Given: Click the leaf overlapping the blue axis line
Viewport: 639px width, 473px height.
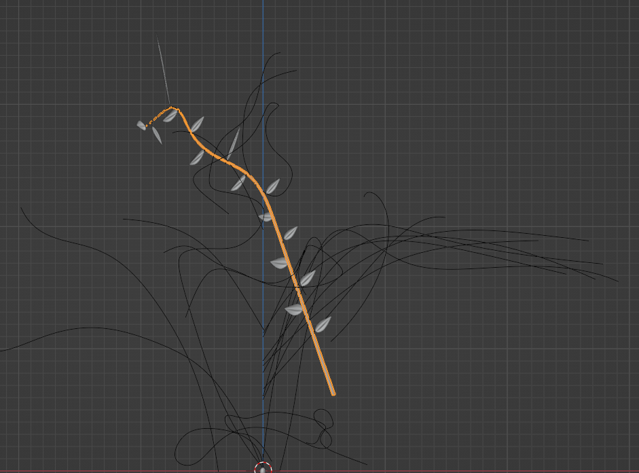Looking at the screenshot, I should click(266, 217).
